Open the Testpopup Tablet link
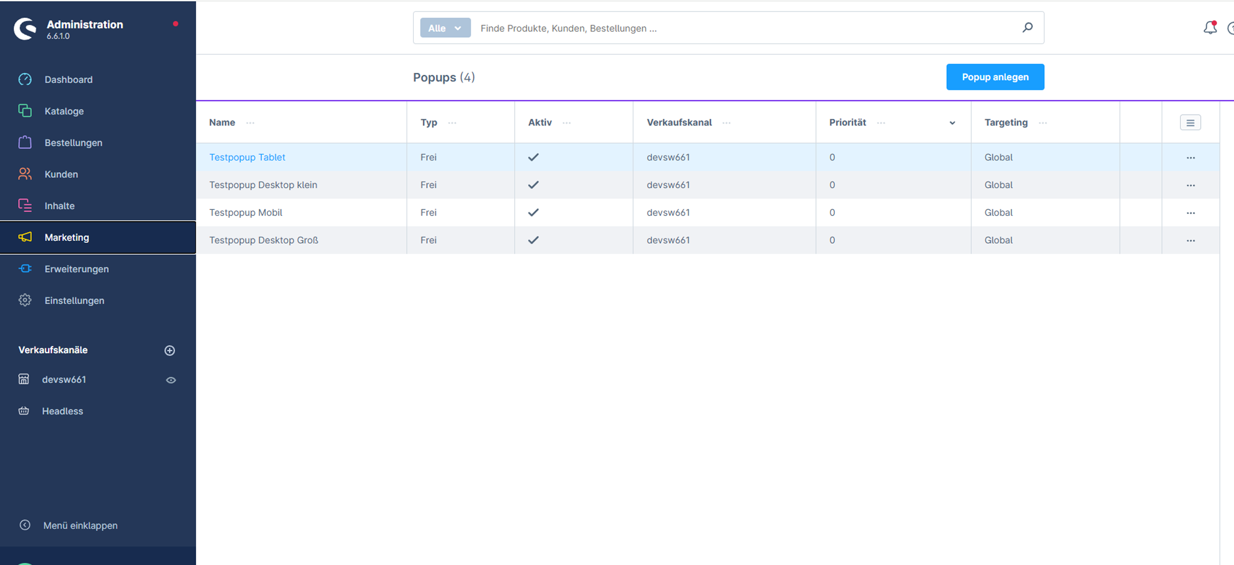Viewport: 1234px width, 565px height. (247, 157)
